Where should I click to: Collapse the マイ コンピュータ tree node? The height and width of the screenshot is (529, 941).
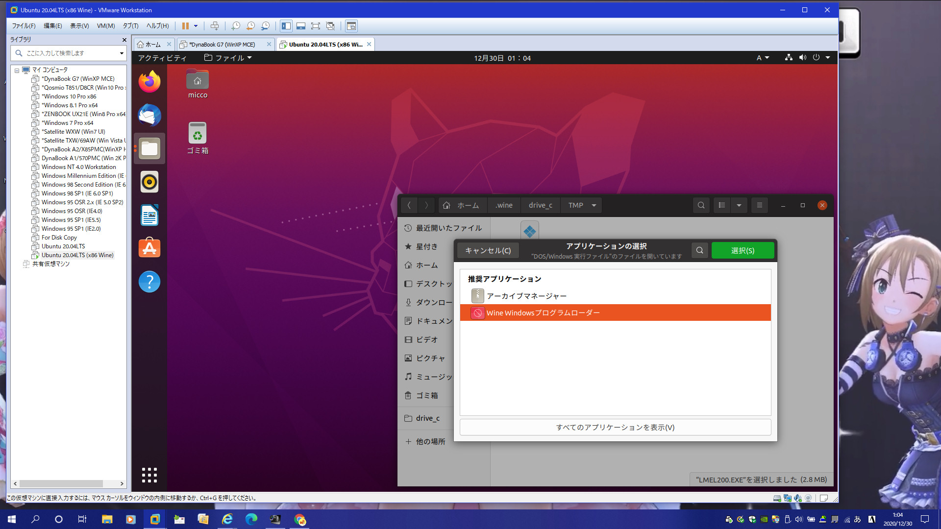pyautogui.click(x=17, y=70)
